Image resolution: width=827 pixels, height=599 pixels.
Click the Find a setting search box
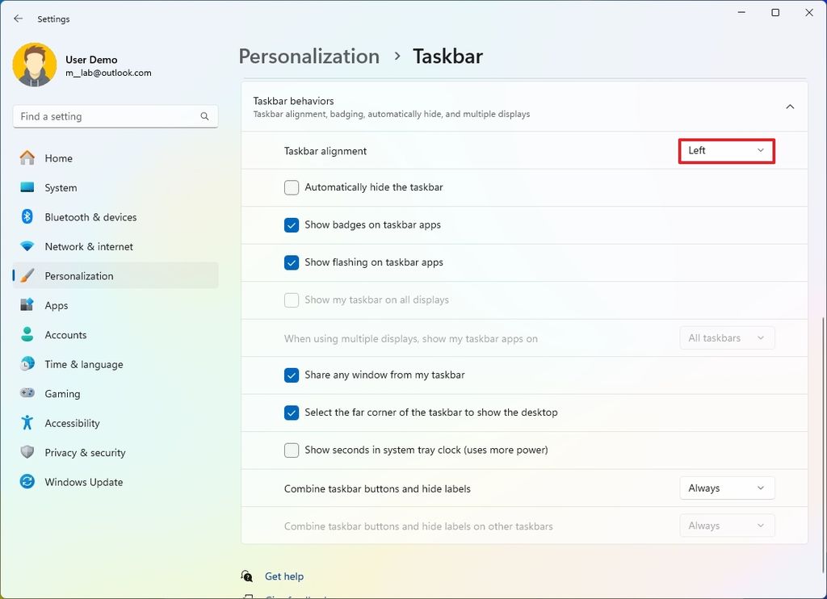(108, 117)
